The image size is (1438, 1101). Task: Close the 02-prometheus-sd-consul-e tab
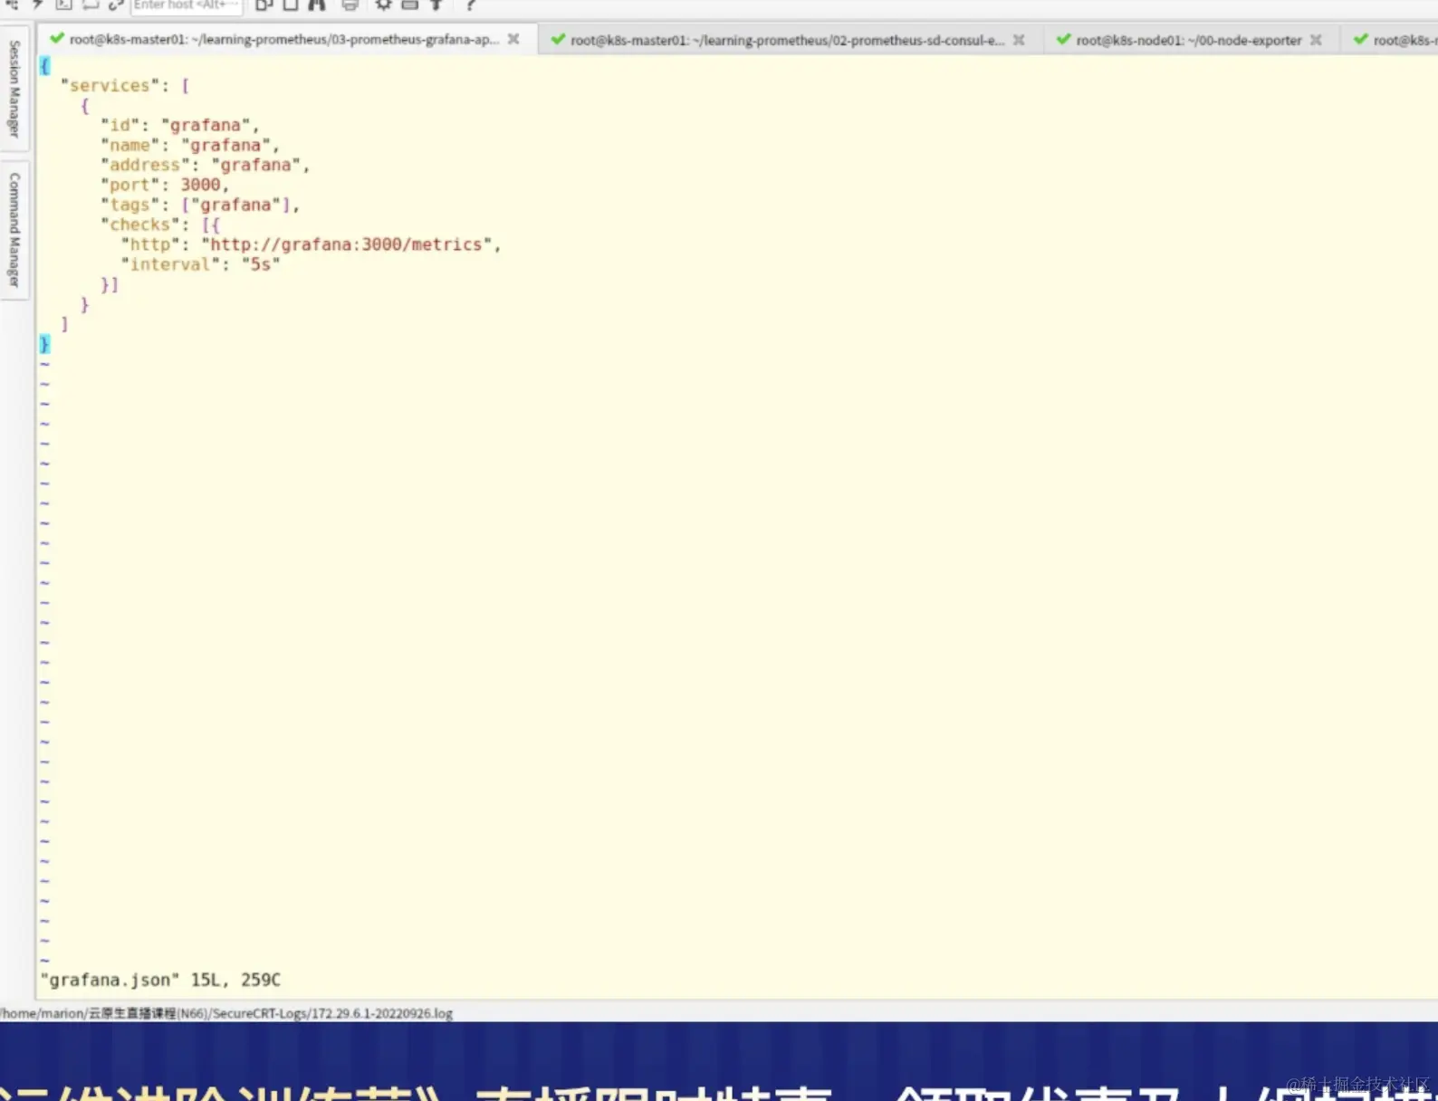click(x=1019, y=40)
